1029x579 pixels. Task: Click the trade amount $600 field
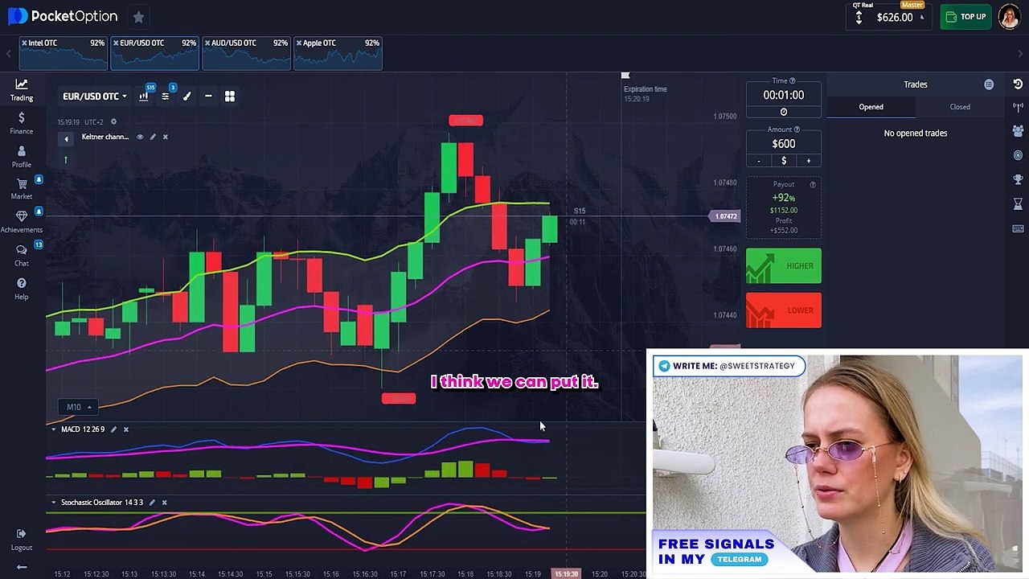(784, 144)
